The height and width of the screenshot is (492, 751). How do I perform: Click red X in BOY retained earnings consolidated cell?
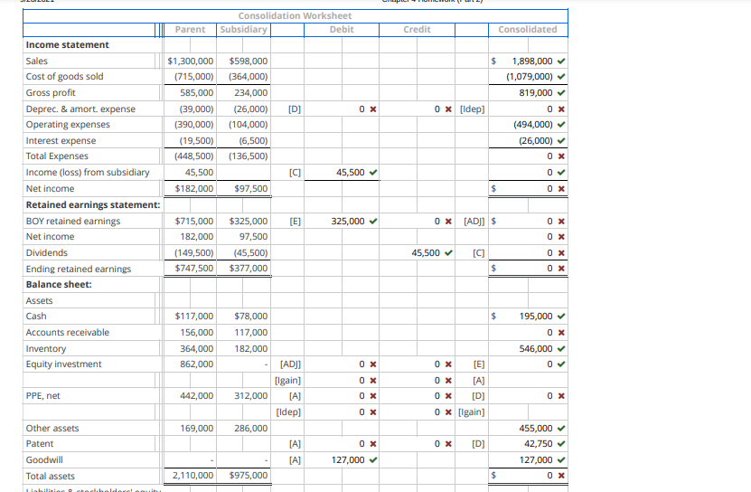[561, 222]
